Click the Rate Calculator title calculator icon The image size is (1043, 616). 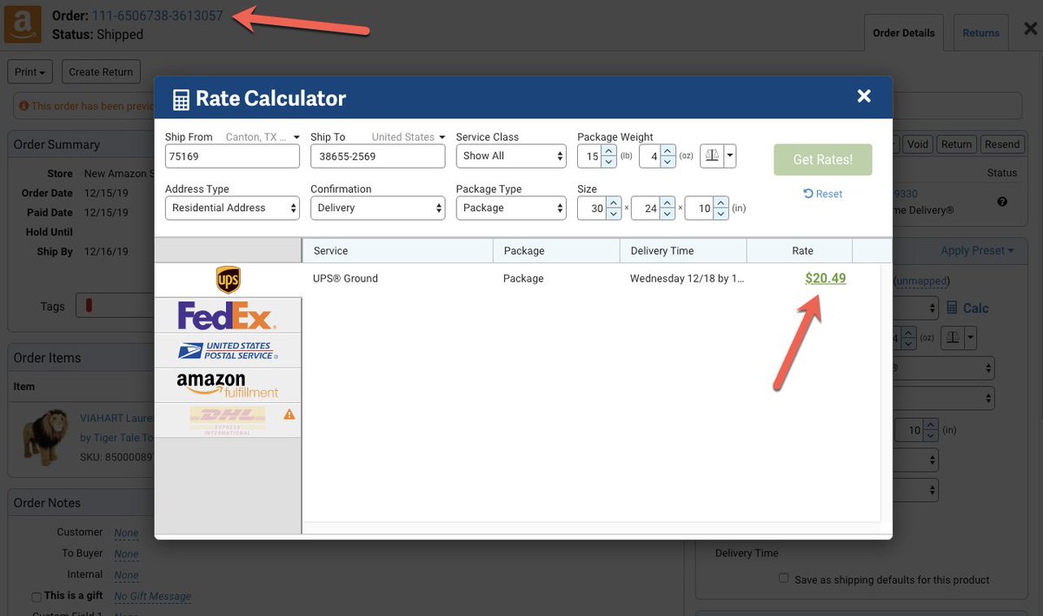point(181,99)
